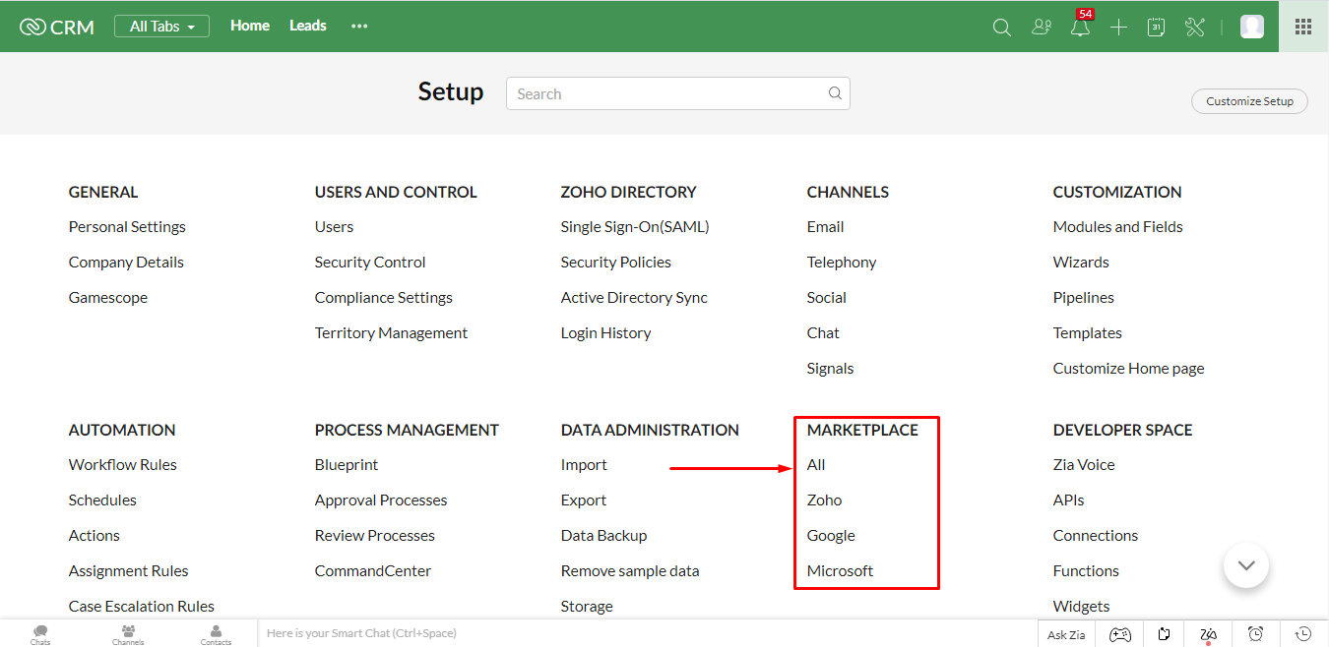Image resolution: width=1329 pixels, height=647 pixels.
Task: Open Channels in the bottom bar
Action: coord(128,634)
